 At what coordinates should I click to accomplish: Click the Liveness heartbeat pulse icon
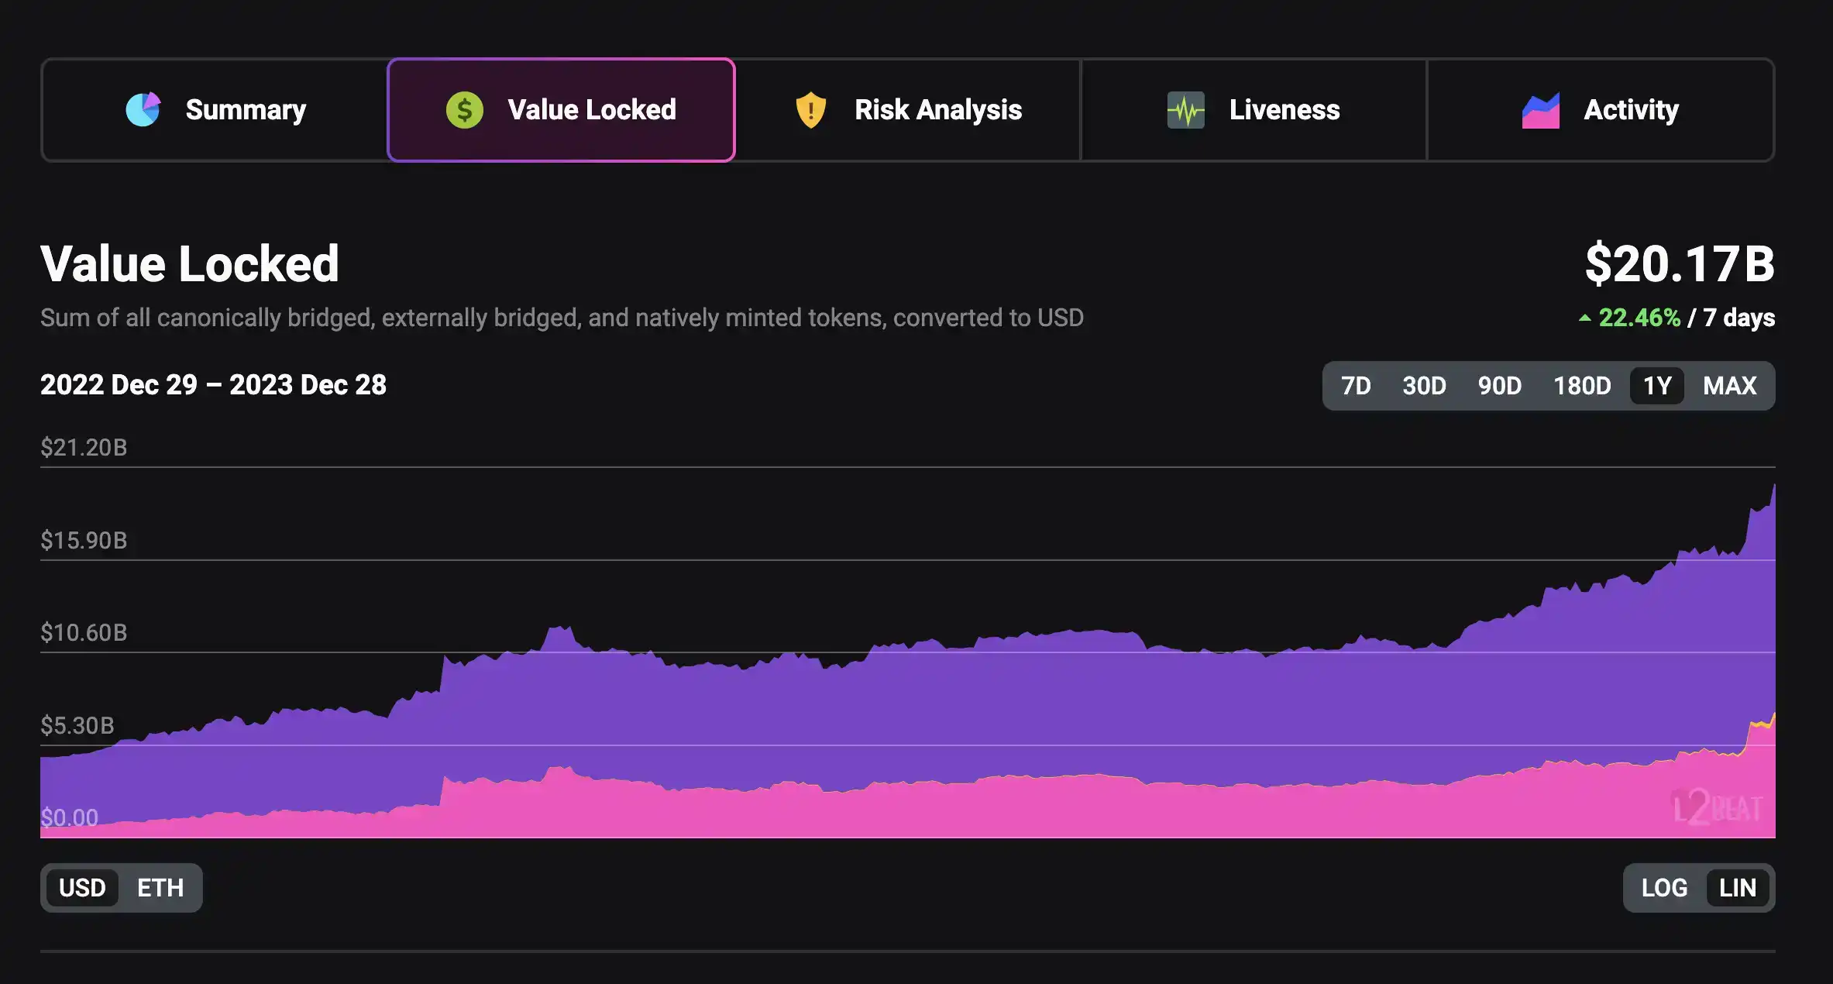point(1185,110)
